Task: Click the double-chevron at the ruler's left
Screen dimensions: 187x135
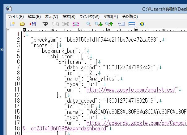Action: tap(8, 30)
